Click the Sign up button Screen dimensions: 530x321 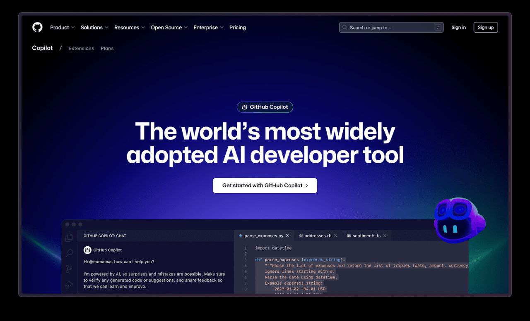486,28
